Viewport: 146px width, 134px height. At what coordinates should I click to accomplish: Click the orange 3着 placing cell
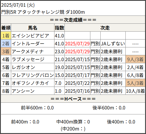point(6,51)
